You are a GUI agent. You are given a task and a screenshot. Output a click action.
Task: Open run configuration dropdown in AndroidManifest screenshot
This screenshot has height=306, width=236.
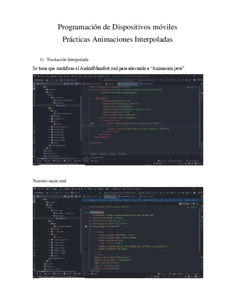(120, 80)
